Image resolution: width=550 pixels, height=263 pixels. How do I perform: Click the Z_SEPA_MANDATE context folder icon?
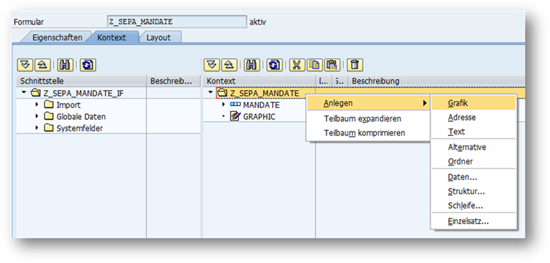[222, 93]
